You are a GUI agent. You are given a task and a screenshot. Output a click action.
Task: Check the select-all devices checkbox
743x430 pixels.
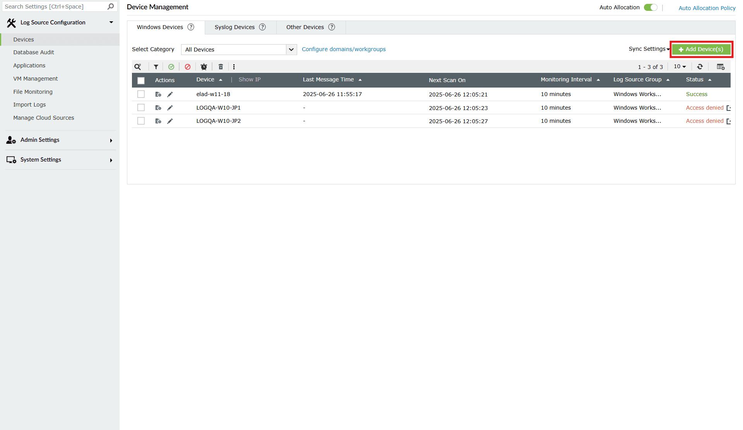coord(141,80)
